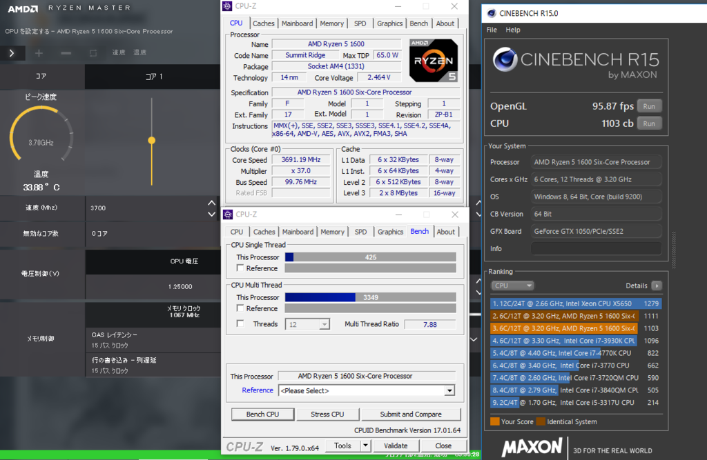
Task: Click the title bar icon of CPU-Z processor window
Action: tap(228, 6)
